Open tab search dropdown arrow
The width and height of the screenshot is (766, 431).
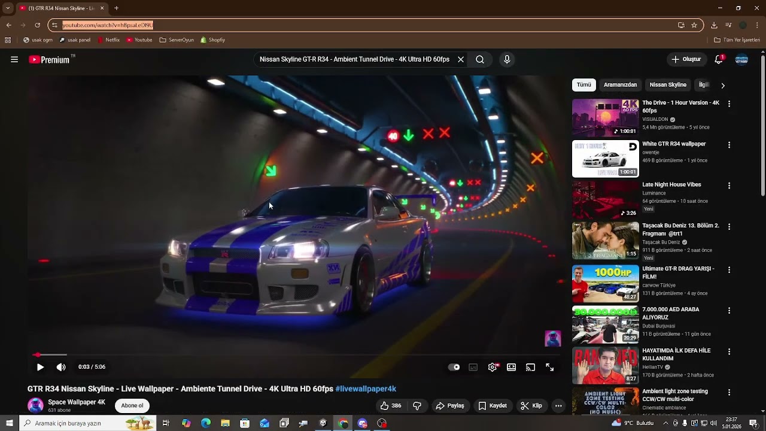pyautogui.click(x=7, y=8)
